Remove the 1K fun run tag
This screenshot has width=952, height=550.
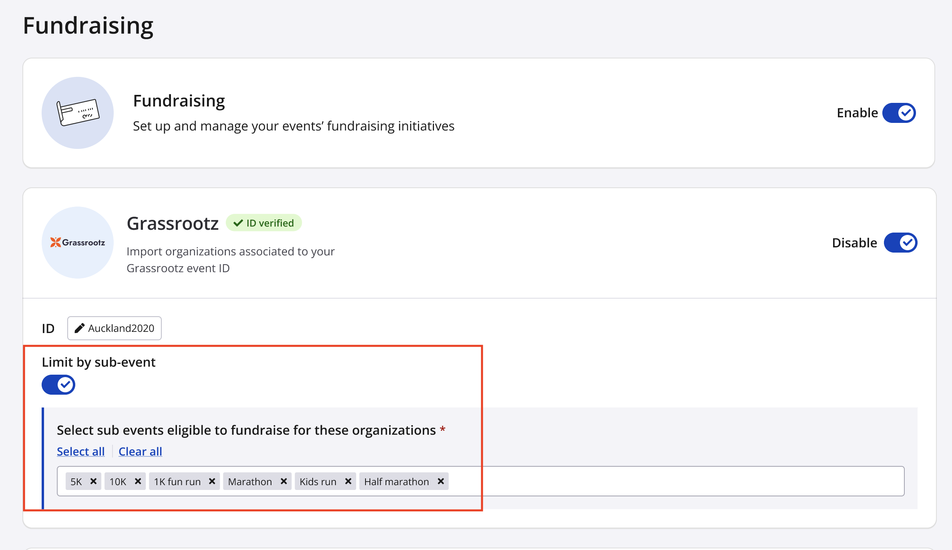pyautogui.click(x=212, y=481)
